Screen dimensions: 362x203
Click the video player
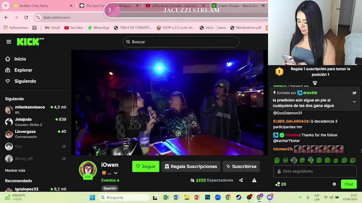(x=169, y=103)
